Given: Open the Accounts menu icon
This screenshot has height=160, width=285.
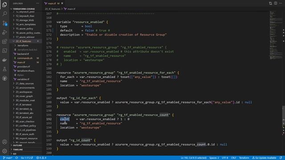Looking at the screenshot, I should click(4, 142).
